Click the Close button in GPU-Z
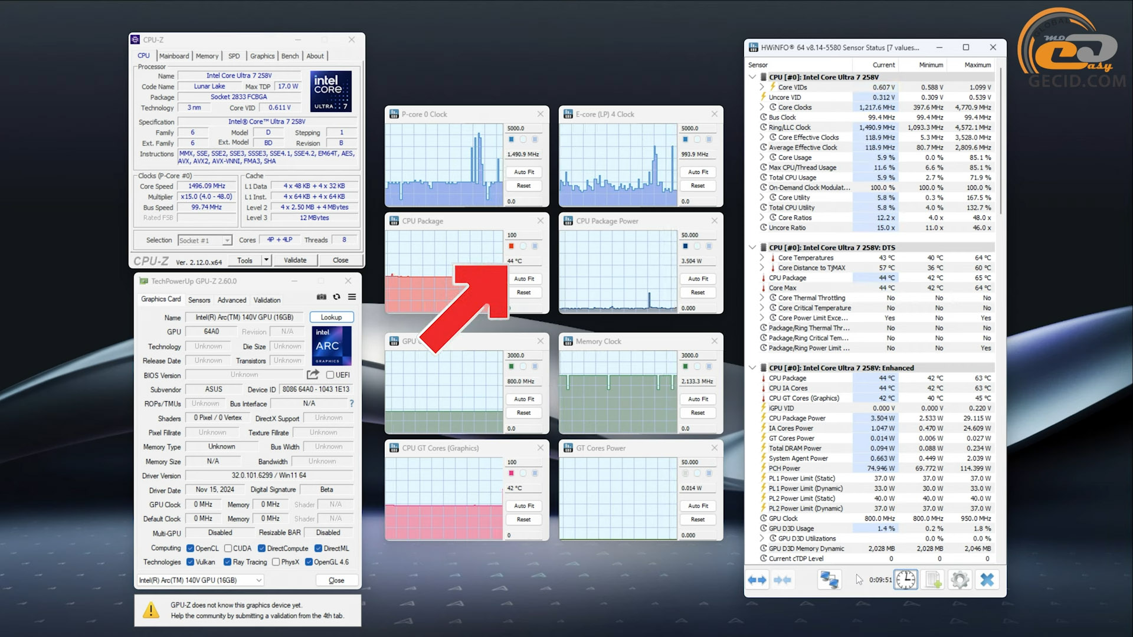Viewport: 1133px width, 637px height. click(336, 580)
